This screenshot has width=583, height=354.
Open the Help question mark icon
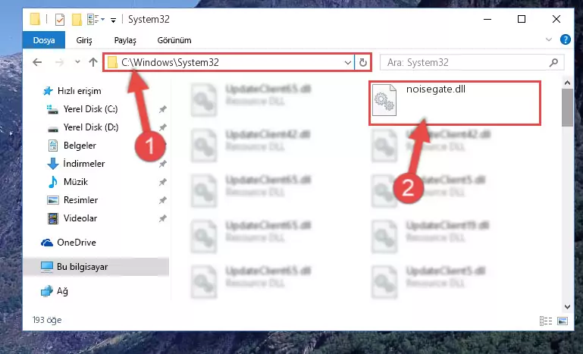[565, 39]
